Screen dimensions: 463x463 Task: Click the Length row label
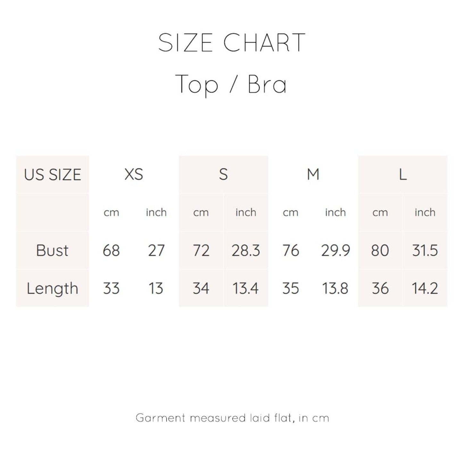coord(52,288)
